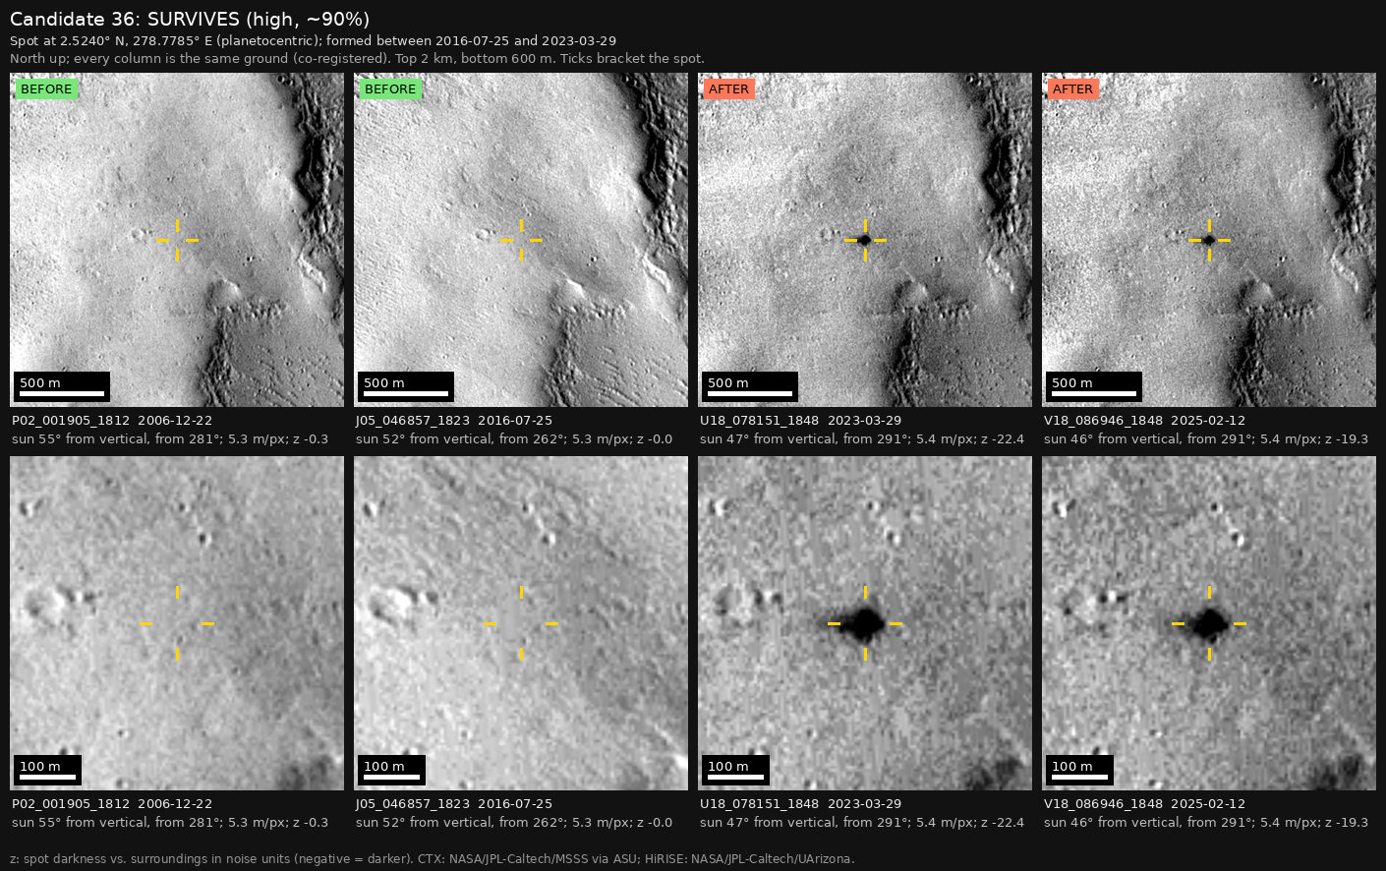Click the BEFORE label on the P02_001905_1812 image
Image resolution: width=1386 pixels, height=871 pixels.
[x=46, y=89]
